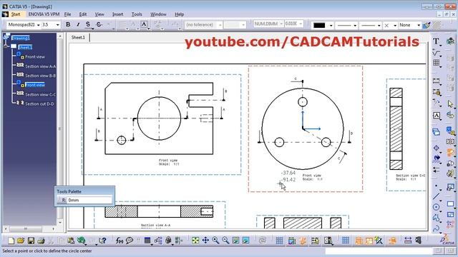This screenshot has height=257, width=458.
Task: Open the ENOVIA V5 VPM menu
Action: 44,14
